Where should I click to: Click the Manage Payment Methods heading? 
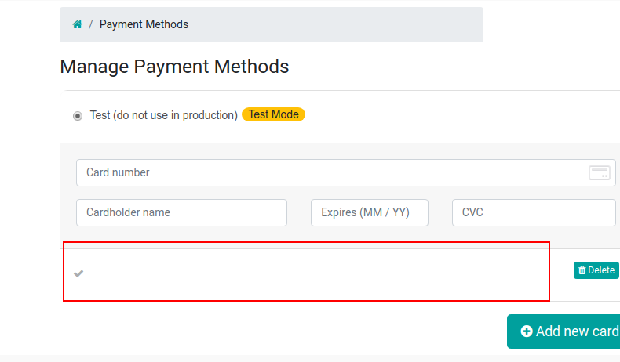click(174, 67)
